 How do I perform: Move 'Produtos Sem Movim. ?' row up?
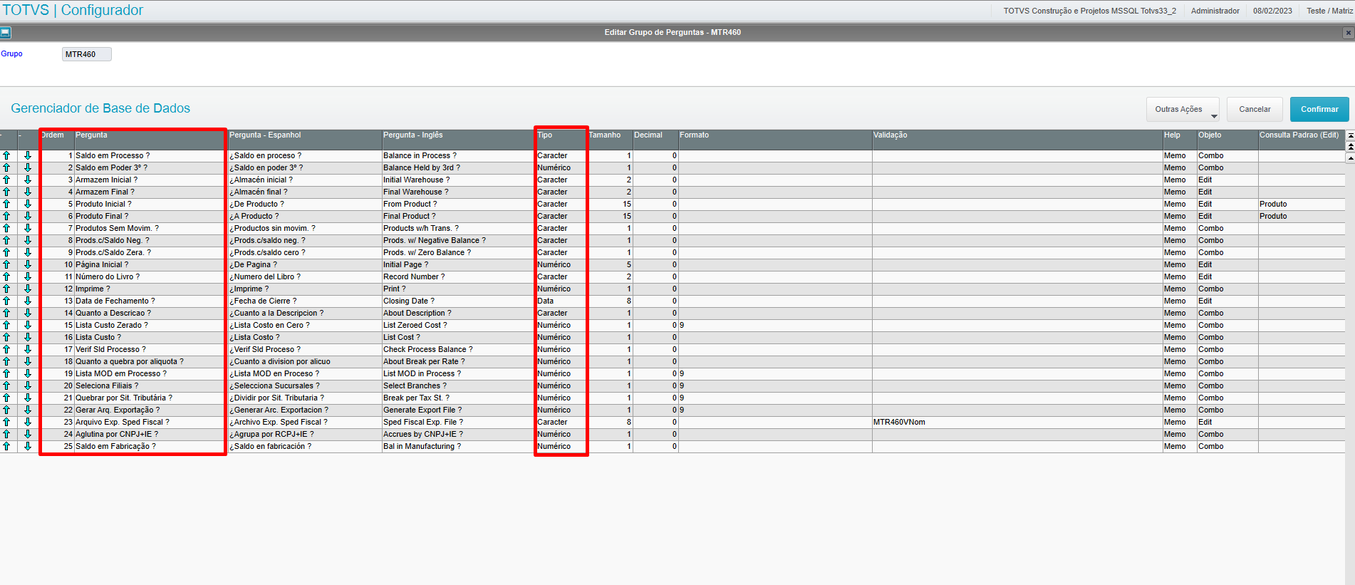[6, 228]
